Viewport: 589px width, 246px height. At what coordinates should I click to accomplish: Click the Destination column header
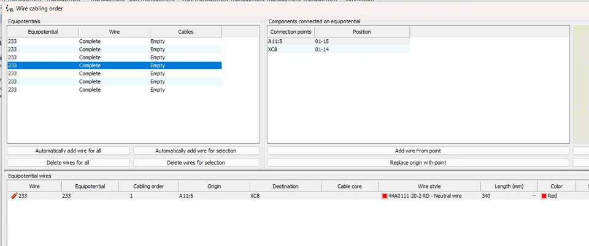286,187
